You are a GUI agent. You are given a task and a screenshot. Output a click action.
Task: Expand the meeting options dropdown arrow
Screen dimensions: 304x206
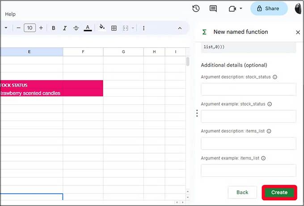point(241,9)
